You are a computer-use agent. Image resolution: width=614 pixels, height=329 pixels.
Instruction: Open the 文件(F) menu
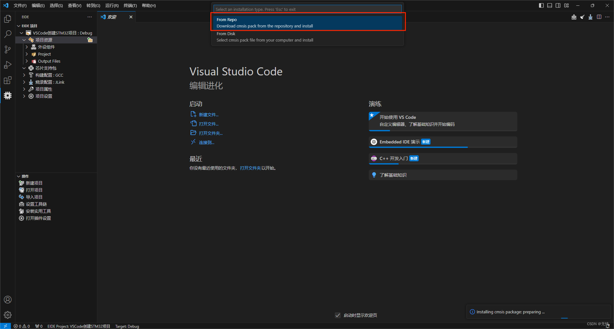pos(20,5)
